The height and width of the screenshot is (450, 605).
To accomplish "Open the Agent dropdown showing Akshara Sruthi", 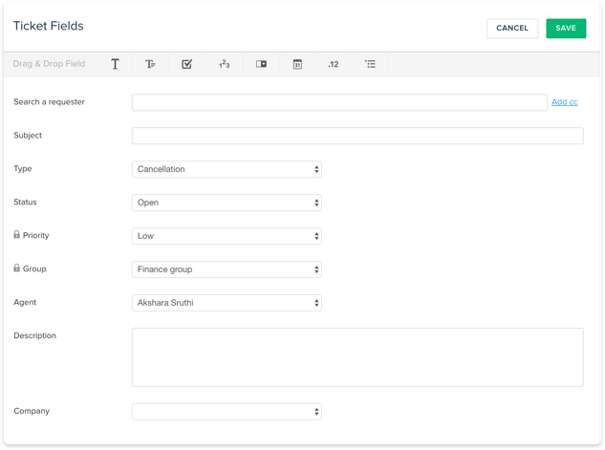I will [227, 303].
